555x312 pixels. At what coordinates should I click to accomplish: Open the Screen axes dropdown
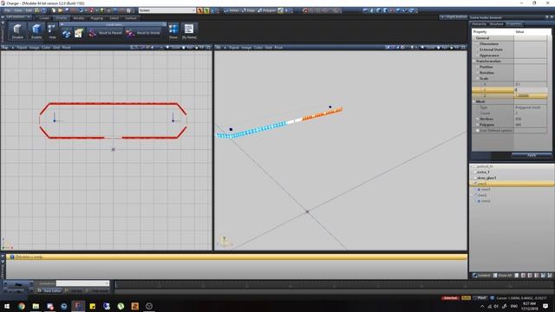point(167,10)
